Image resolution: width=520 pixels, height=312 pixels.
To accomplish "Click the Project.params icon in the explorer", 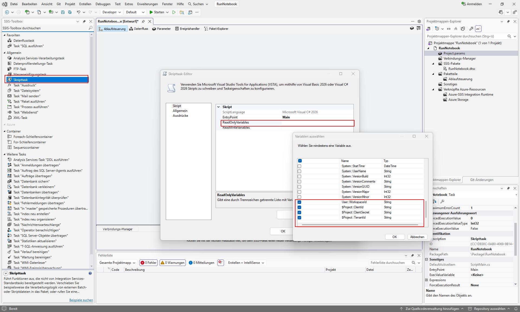I will pos(440,53).
